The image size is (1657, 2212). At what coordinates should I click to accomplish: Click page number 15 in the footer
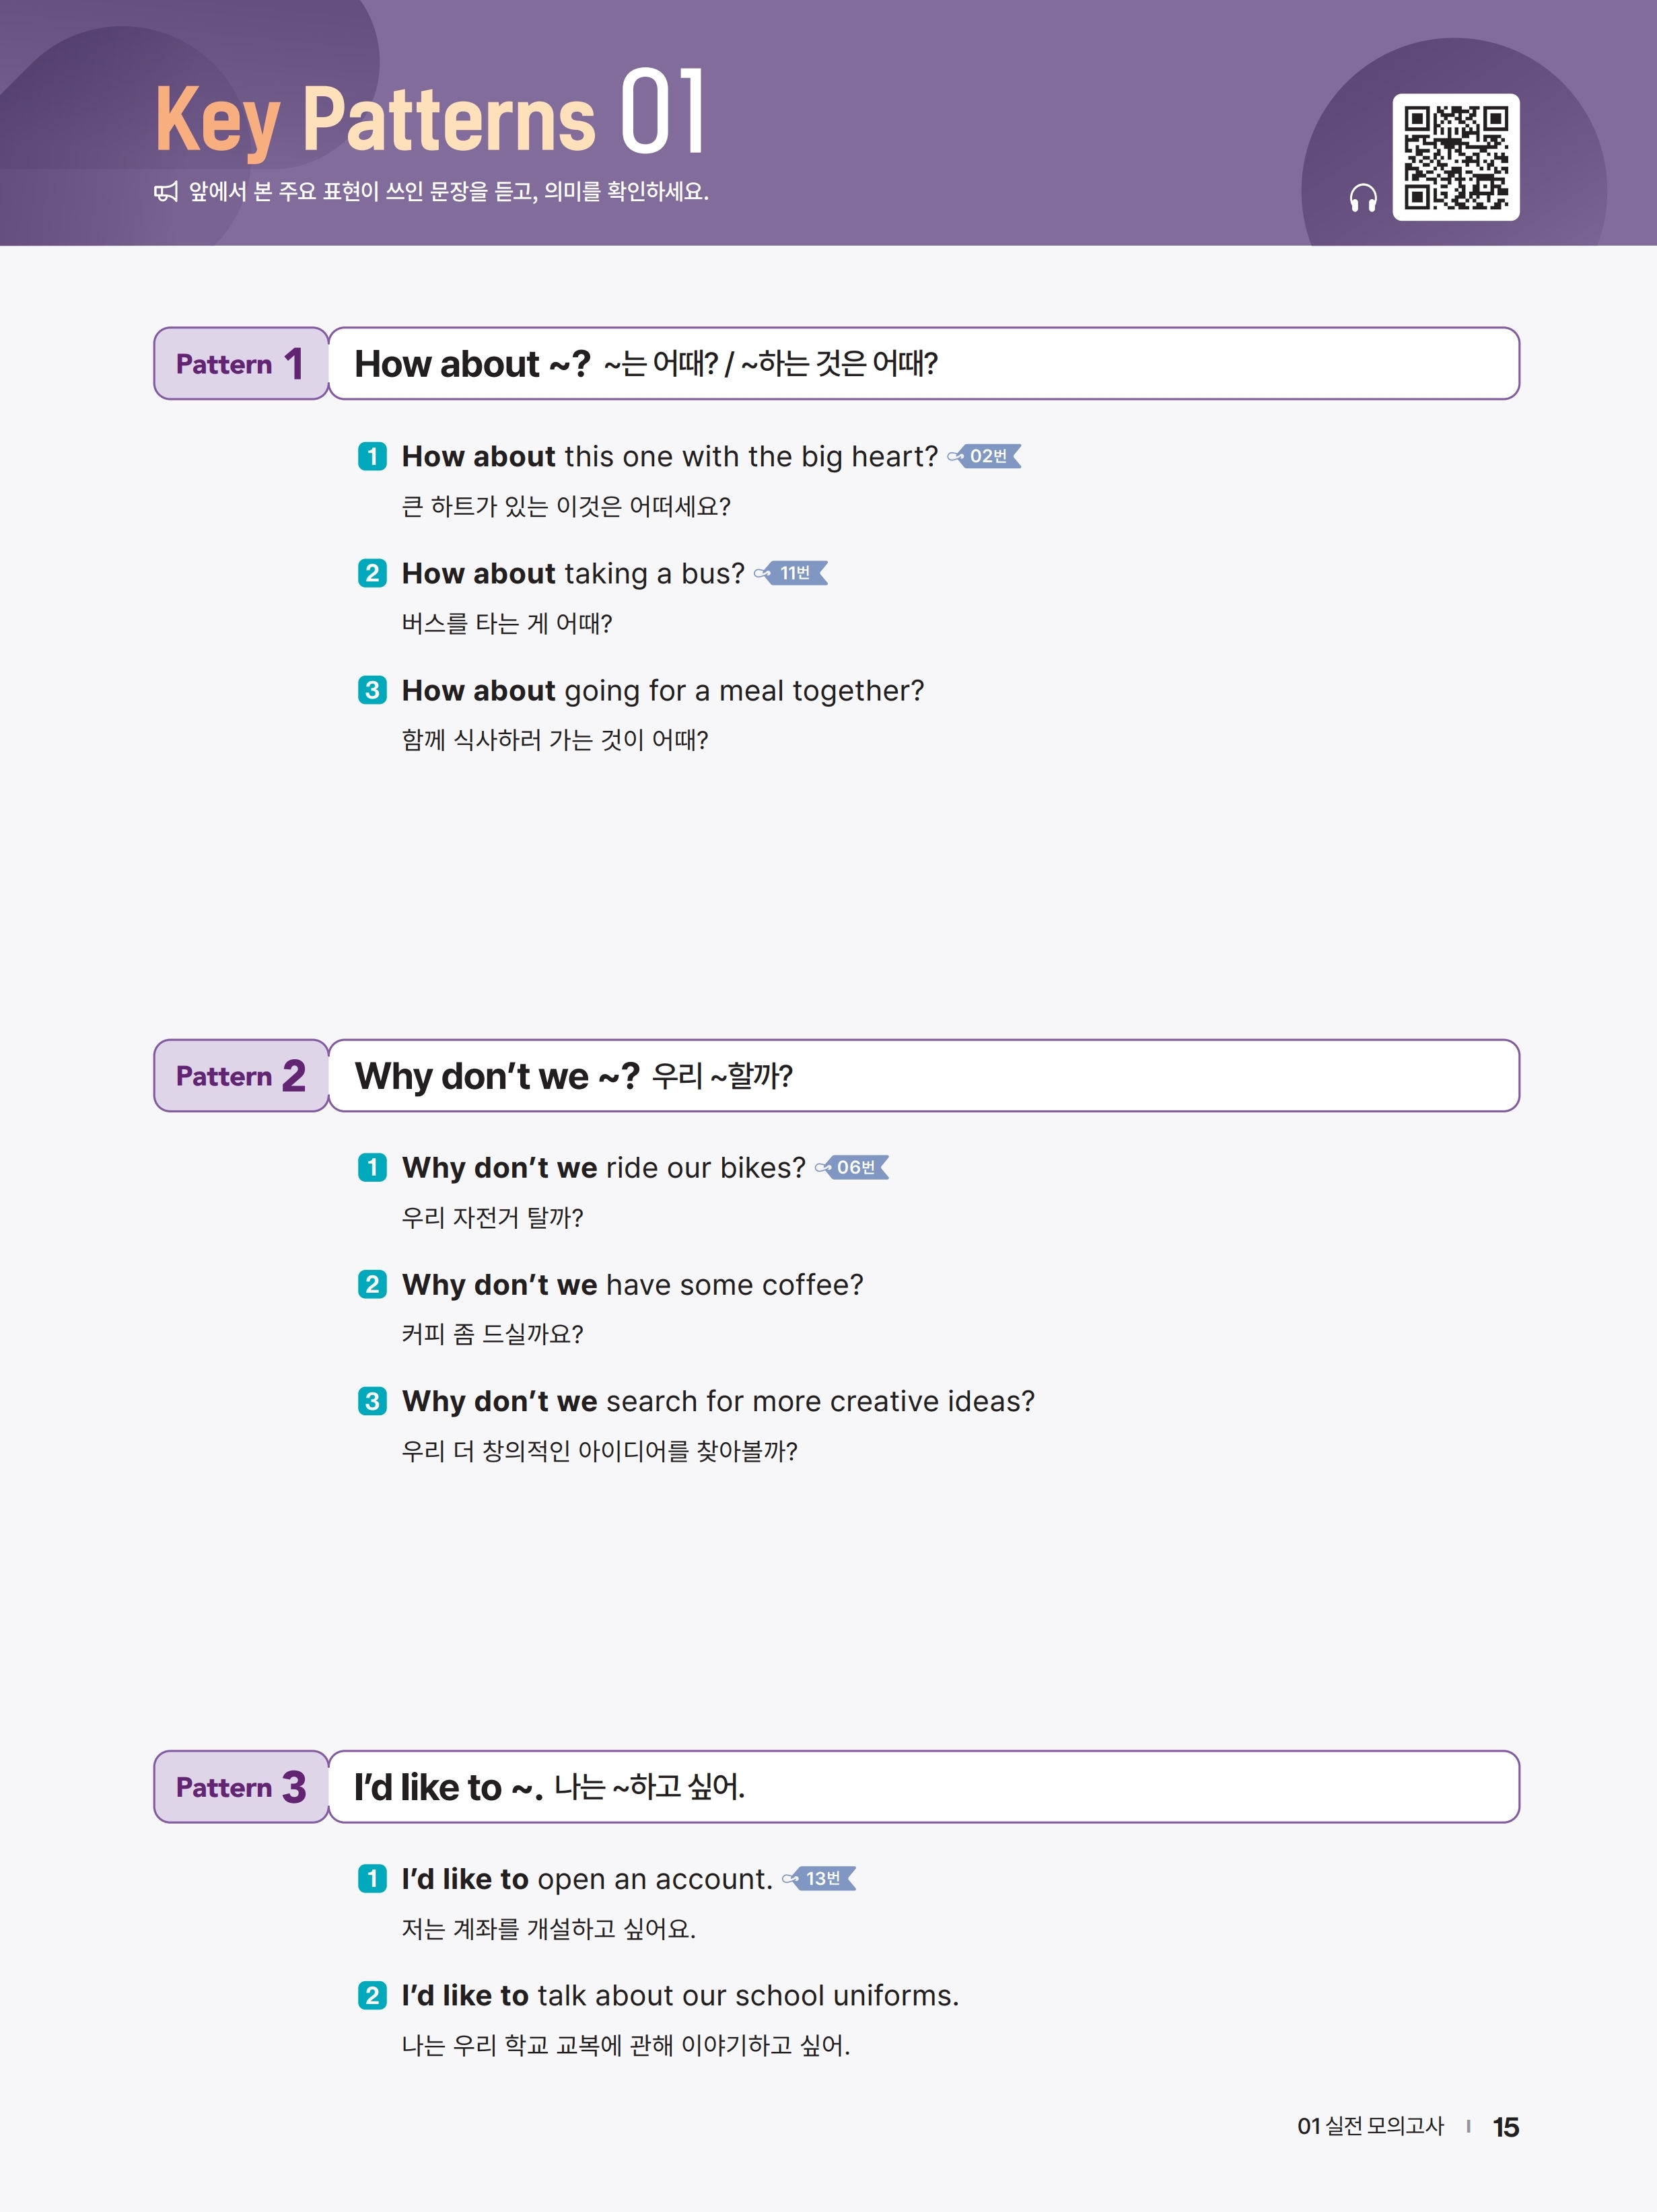pos(1505,2127)
